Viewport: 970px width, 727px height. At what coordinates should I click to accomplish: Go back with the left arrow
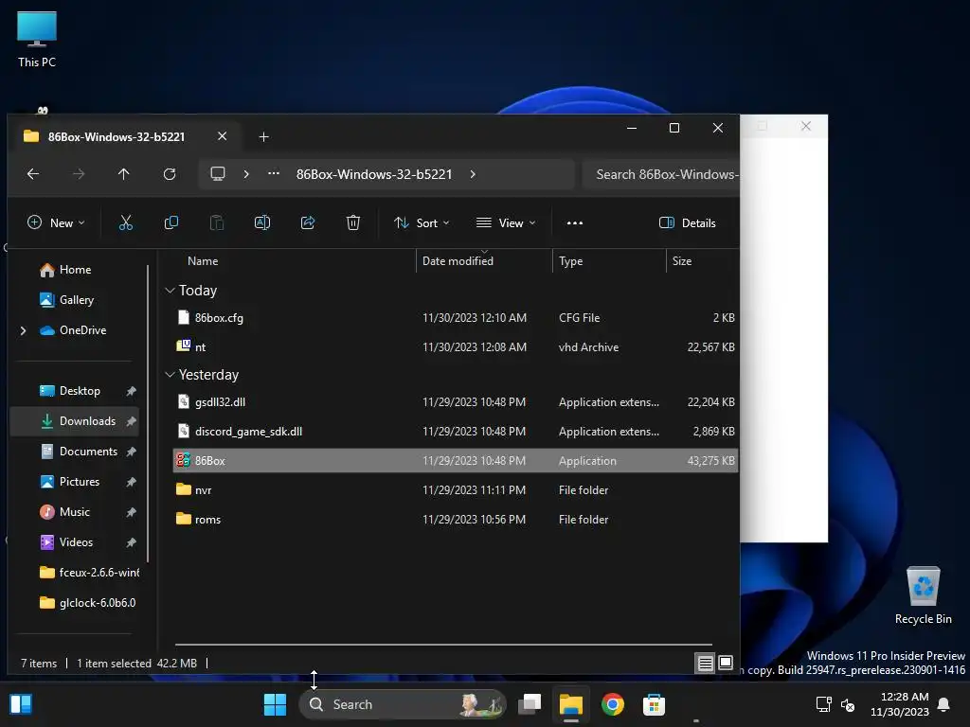click(33, 174)
